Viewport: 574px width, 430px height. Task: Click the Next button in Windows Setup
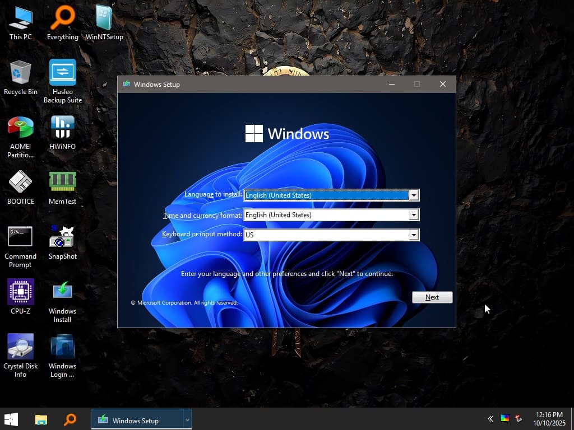tap(432, 297)
